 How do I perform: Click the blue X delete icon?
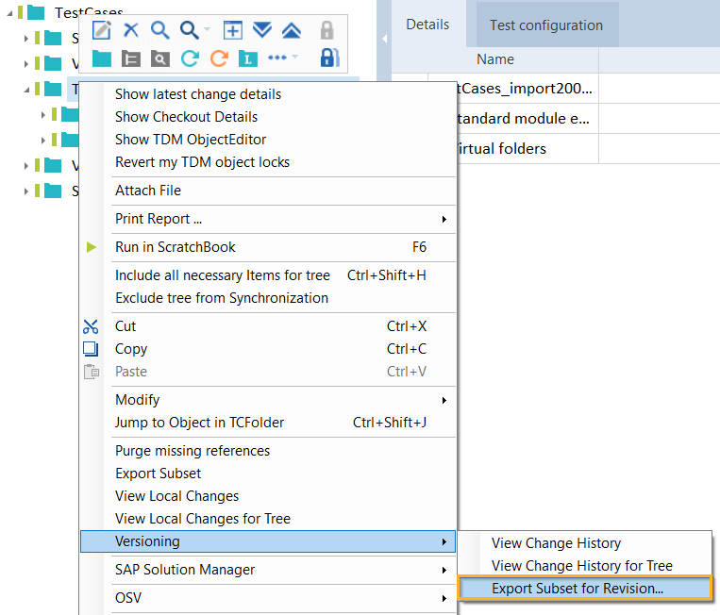click(x=131, y=30)
